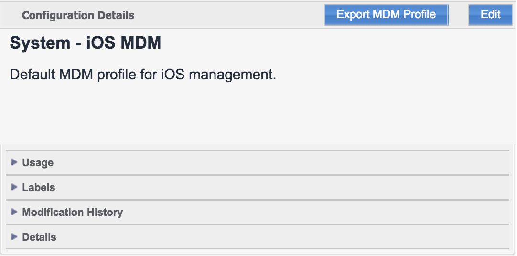Image resolution: width=517 pixels, height=256 pixels.
Task: Expand the Details section label
Action: coord(39,237)
